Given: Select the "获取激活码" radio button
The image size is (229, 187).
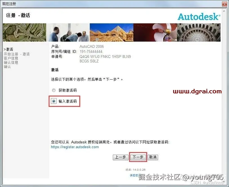Looking at the screenshot, I should (x=53, y=90).
